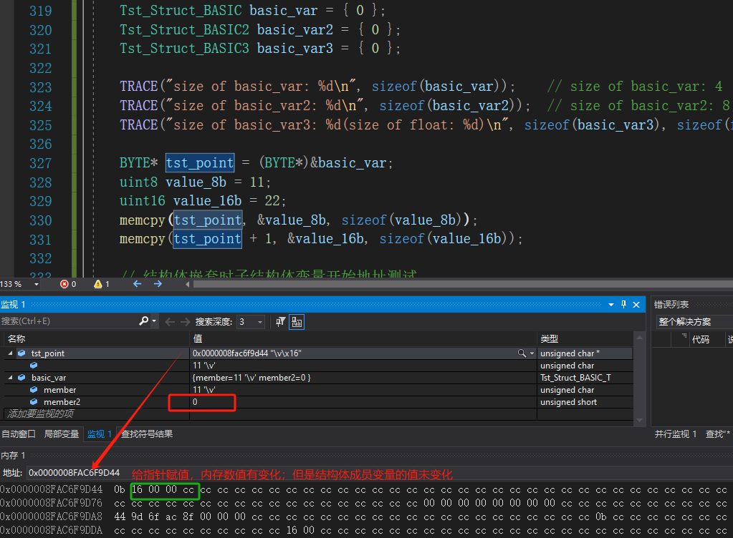
Task: Click the filter pin icon in Watch toolbar
Action: tap(280, 321)
